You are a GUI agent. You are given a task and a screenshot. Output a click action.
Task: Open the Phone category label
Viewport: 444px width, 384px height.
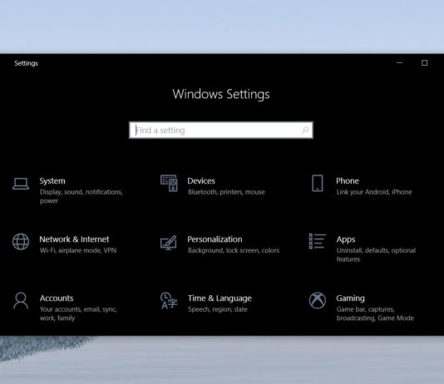pos(348,181)
